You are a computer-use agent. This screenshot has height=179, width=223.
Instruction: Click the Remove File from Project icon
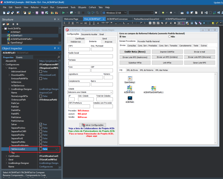(x=56, y=13)
